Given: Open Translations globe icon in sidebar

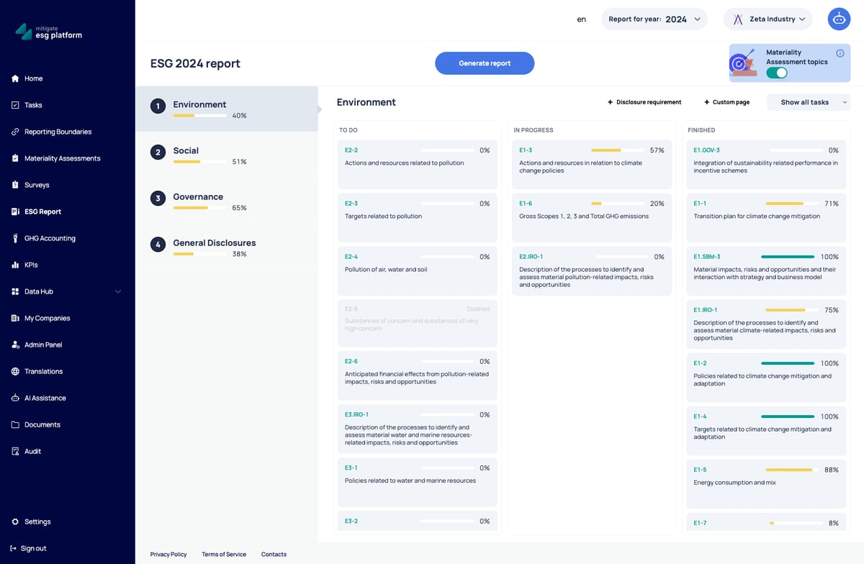Looking at the screenshot, I should (15, 371).
